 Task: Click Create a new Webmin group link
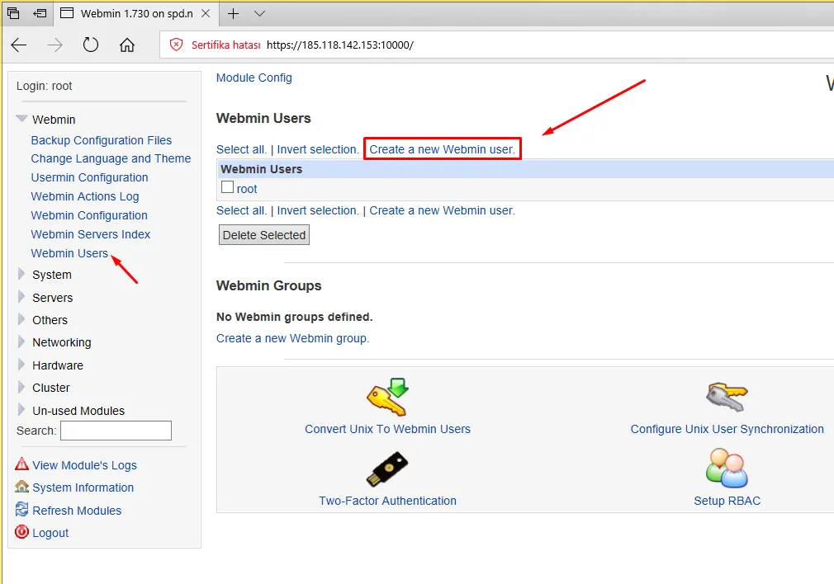click(292, 338)
